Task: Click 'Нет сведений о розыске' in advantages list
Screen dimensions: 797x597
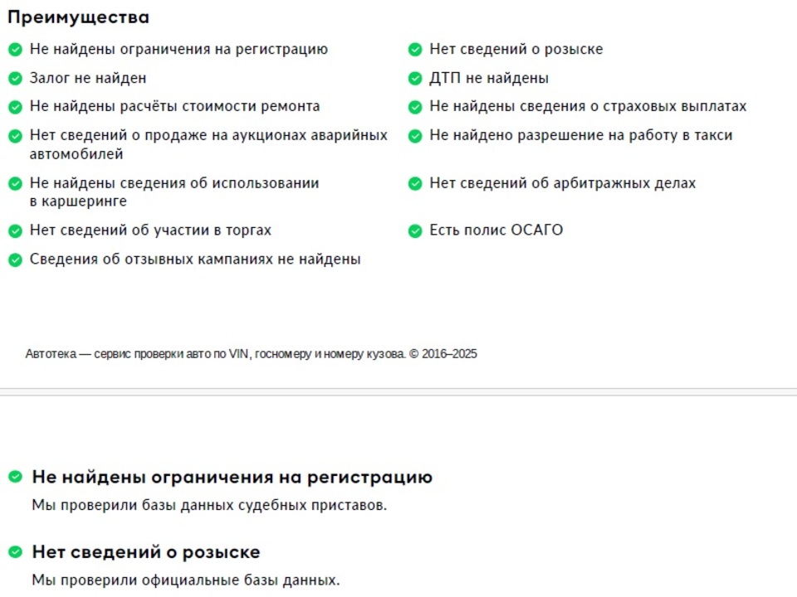Action: [516, 49]
